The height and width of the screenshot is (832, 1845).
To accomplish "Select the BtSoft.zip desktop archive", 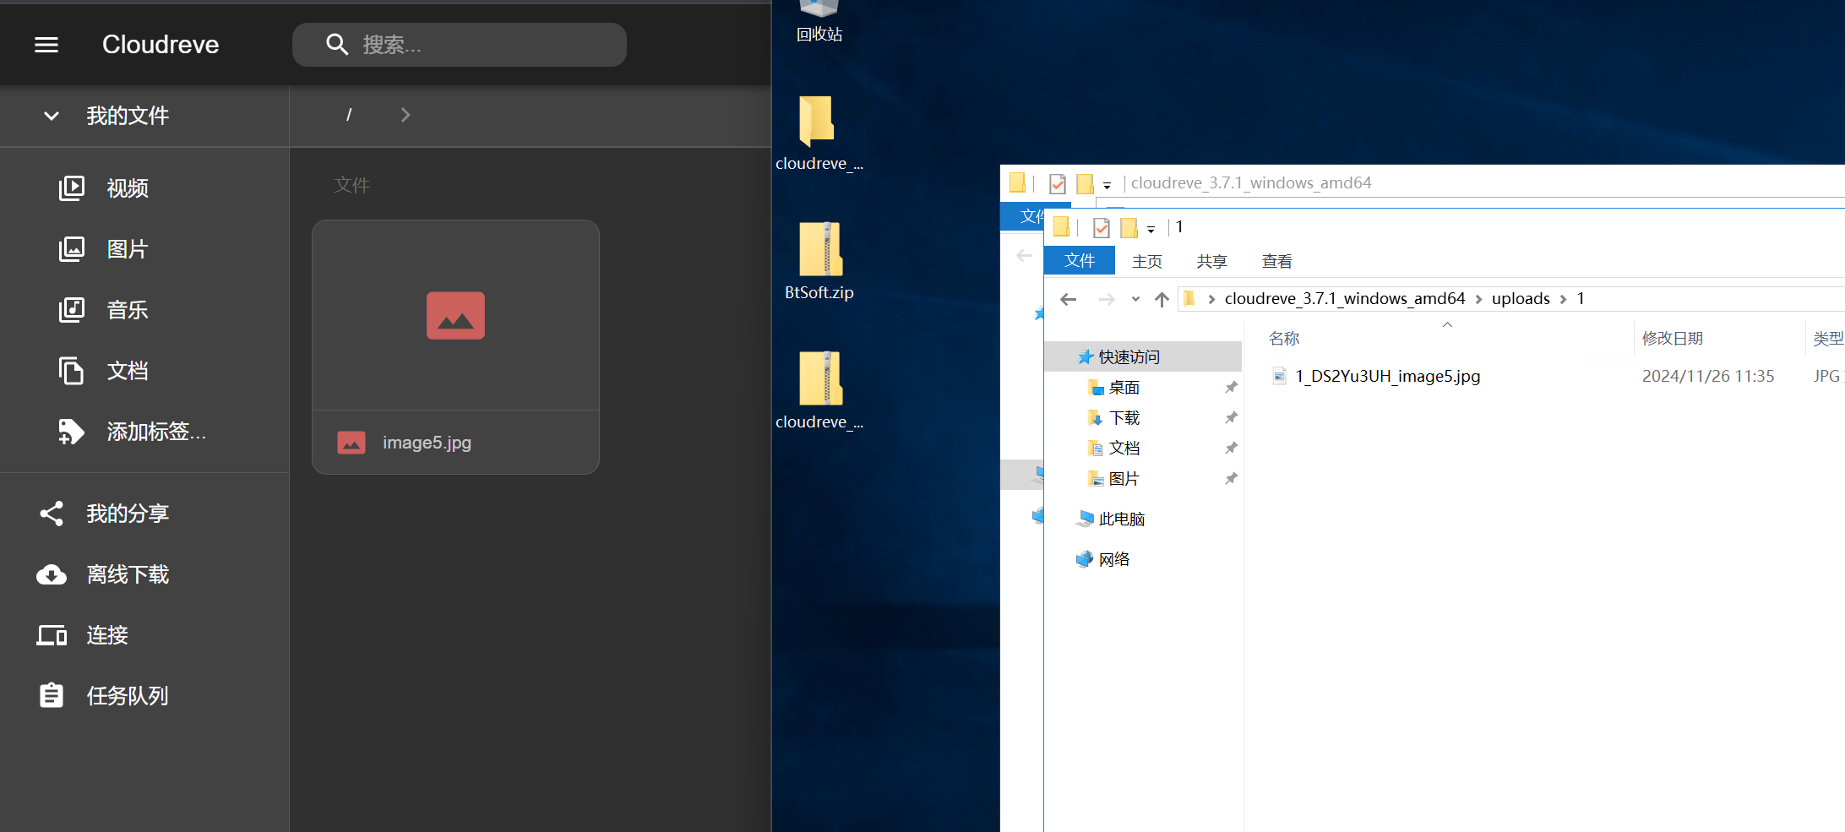I will pyautogui.click(x=819, y=262).
